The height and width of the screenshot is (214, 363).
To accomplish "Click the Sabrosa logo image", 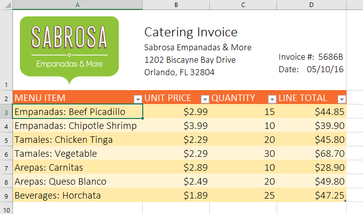I will point(69,48).
